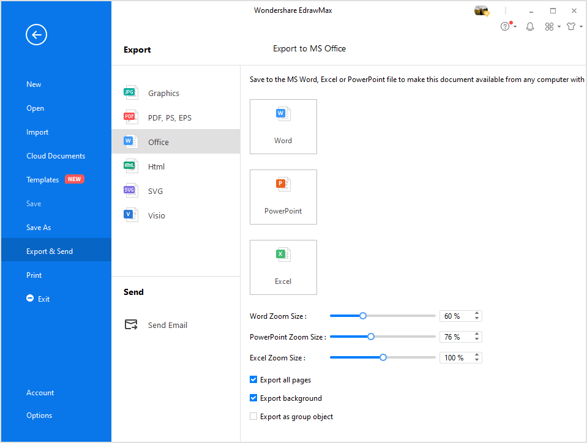
Task: Click the Send Email envelope icon
Action: (x=131, y=325)
